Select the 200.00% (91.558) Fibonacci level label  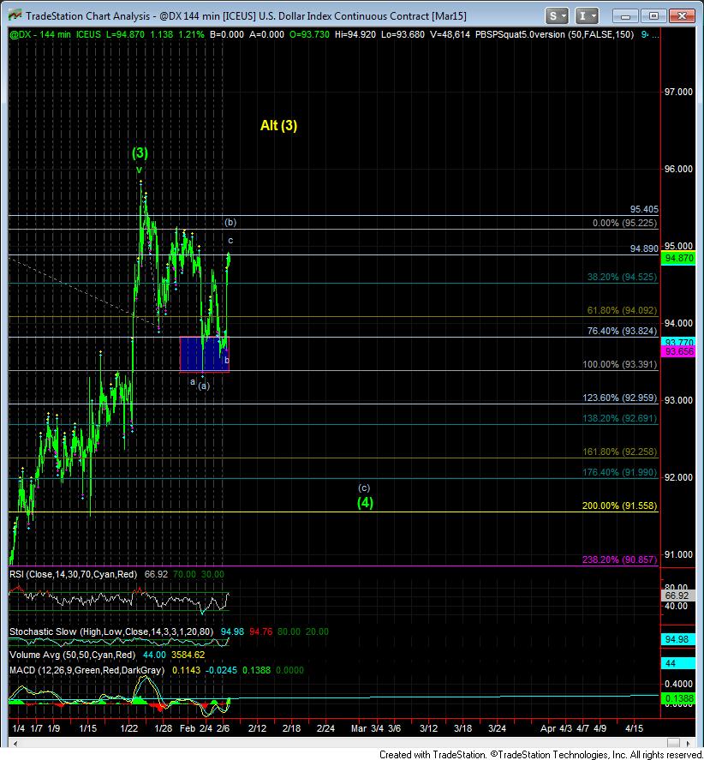click(618, 506)
